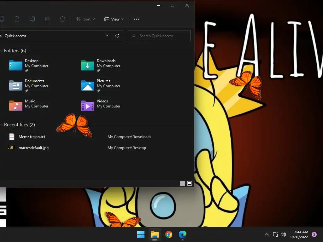Click the Rename toolbar icon
This screenshot has width=323, height=242.
tap(32, 19)
